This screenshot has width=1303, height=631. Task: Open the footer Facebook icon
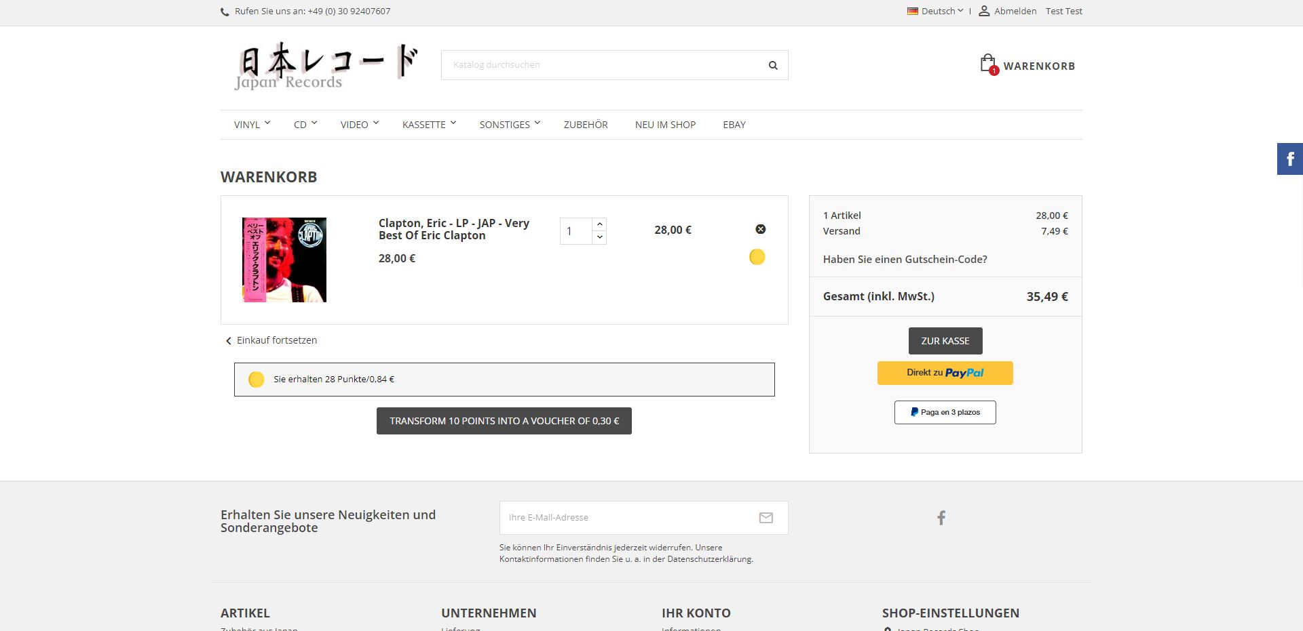[941, 518]
